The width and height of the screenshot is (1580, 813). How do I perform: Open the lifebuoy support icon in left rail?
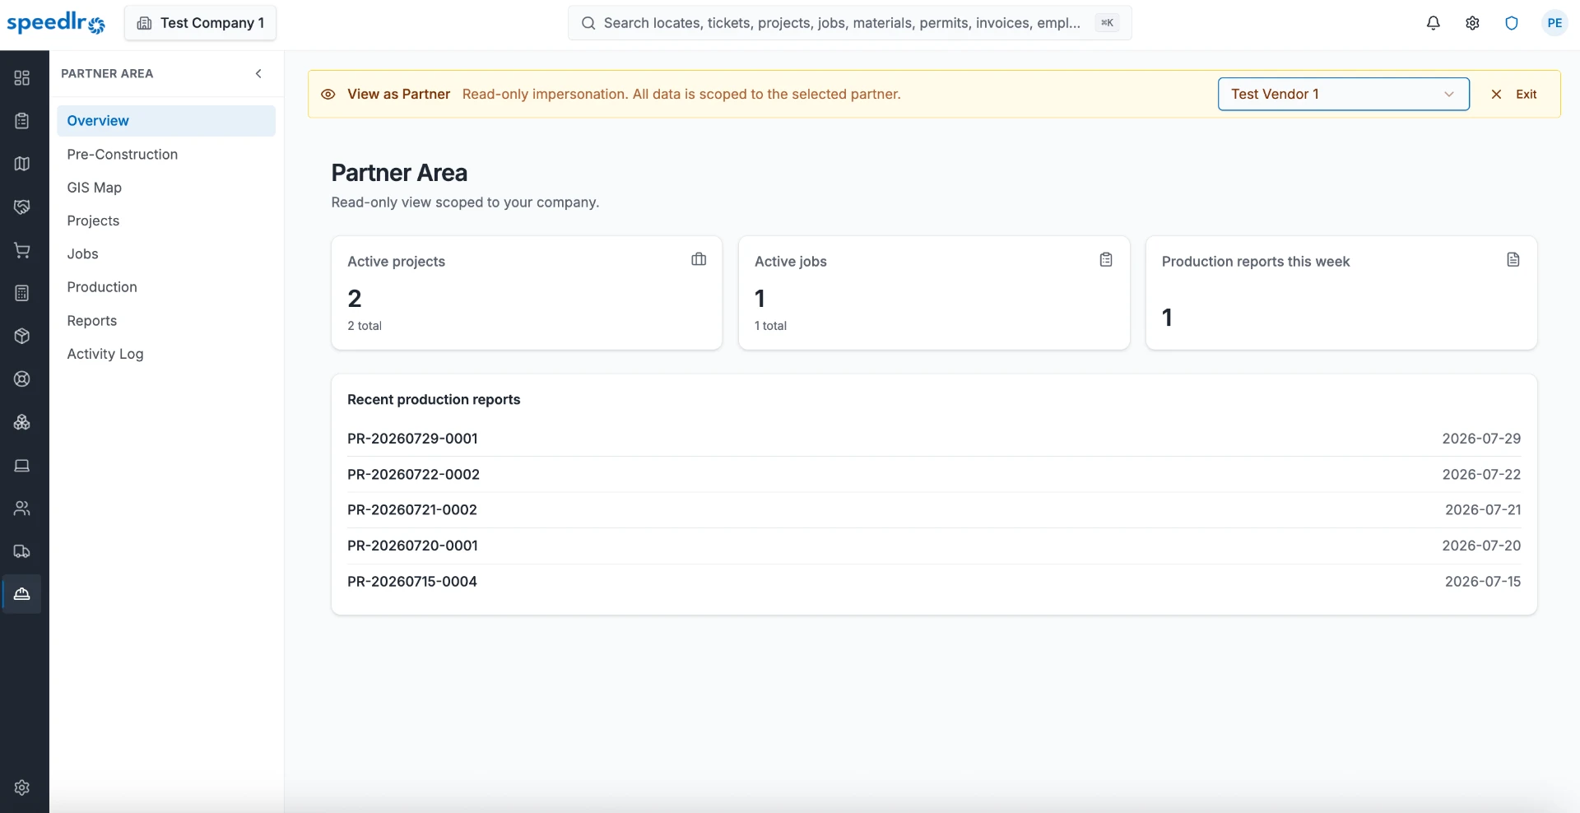(22, 379)
